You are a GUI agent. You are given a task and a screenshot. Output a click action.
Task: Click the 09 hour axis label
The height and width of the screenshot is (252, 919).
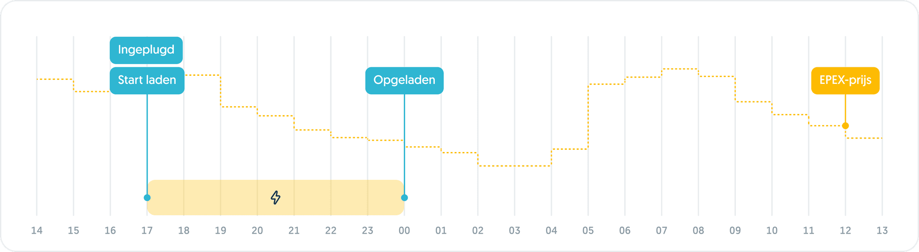[x=735, y=230]
